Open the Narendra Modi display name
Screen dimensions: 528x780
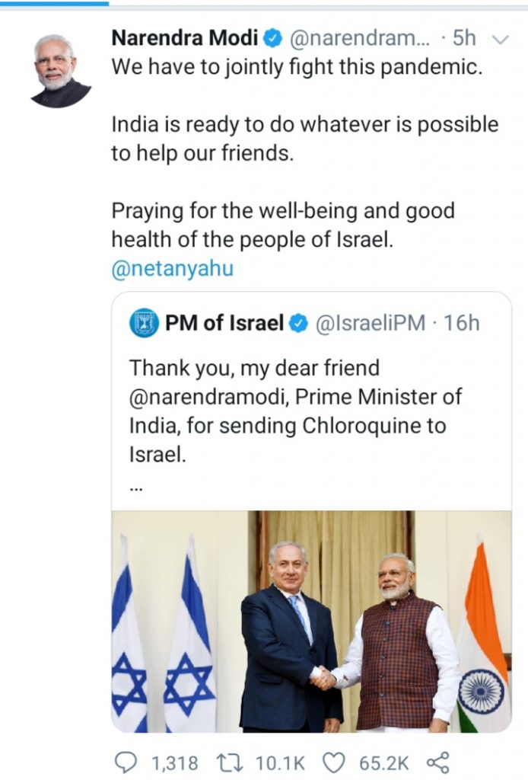[x=185, y=38]
